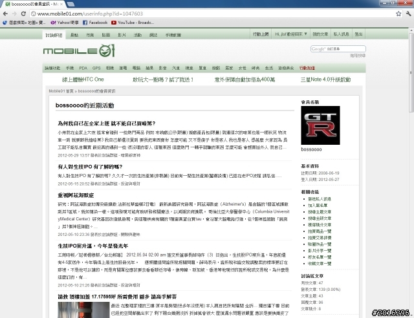
Task: Select the 市集 top tab
Action: tap(90, 35)
